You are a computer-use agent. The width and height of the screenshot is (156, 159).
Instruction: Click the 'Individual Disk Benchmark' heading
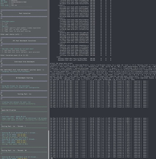tap(24, 62)
